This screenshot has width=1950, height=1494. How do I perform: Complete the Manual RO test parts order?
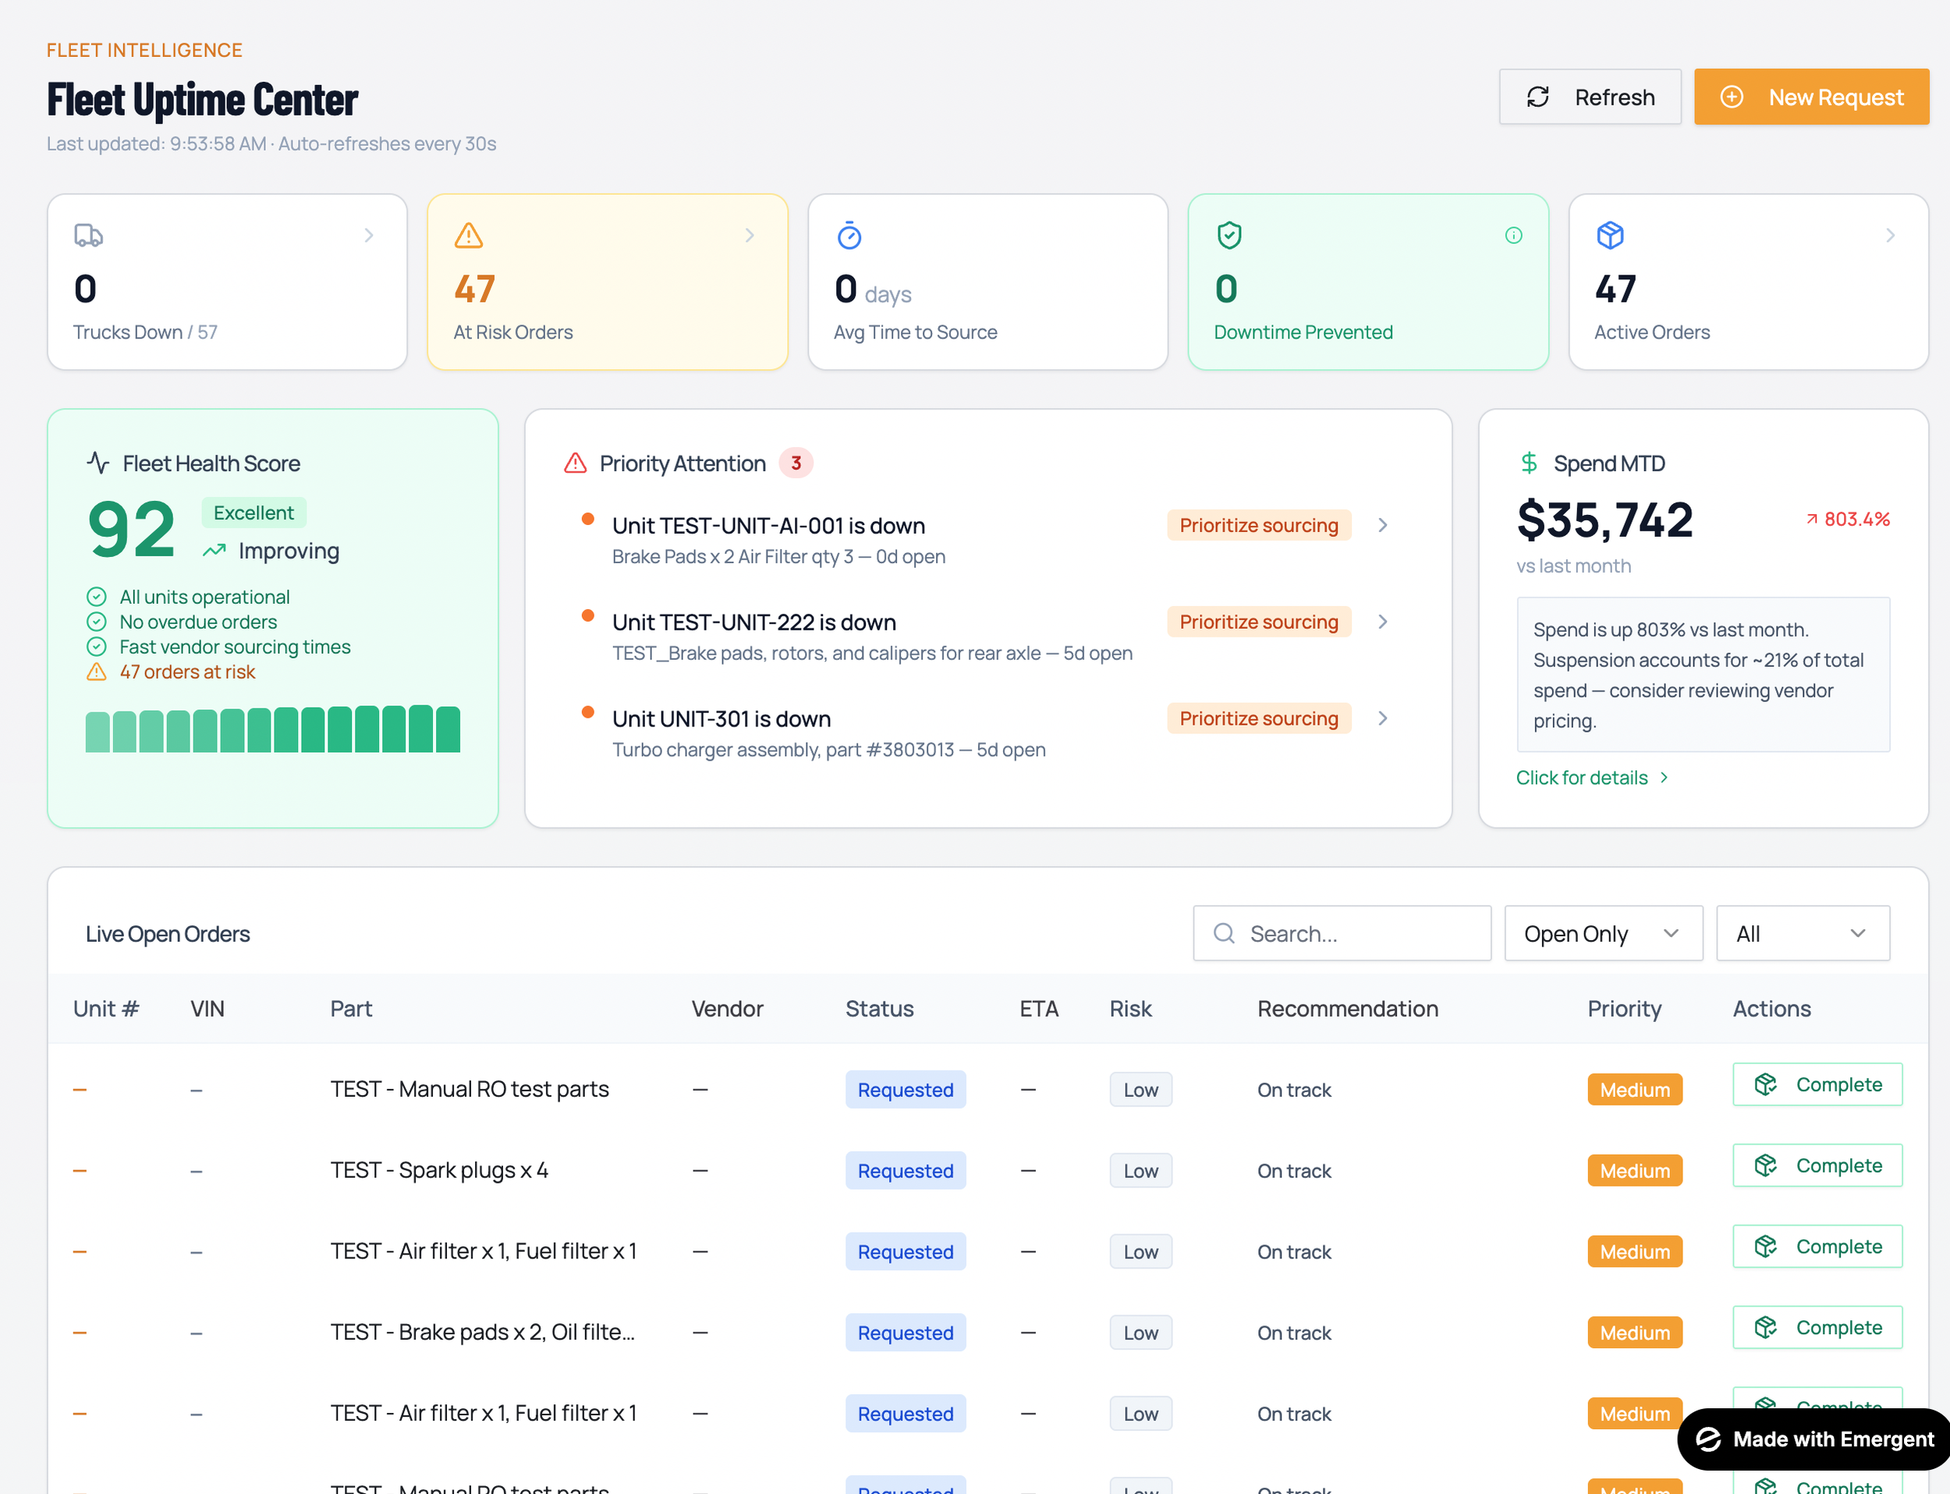point(1817,1084)
